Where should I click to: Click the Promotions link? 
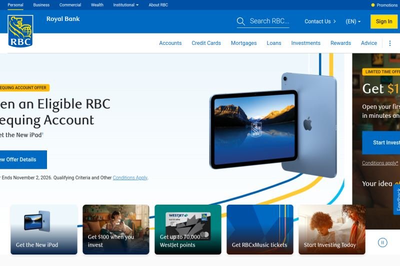click(387, 5)
